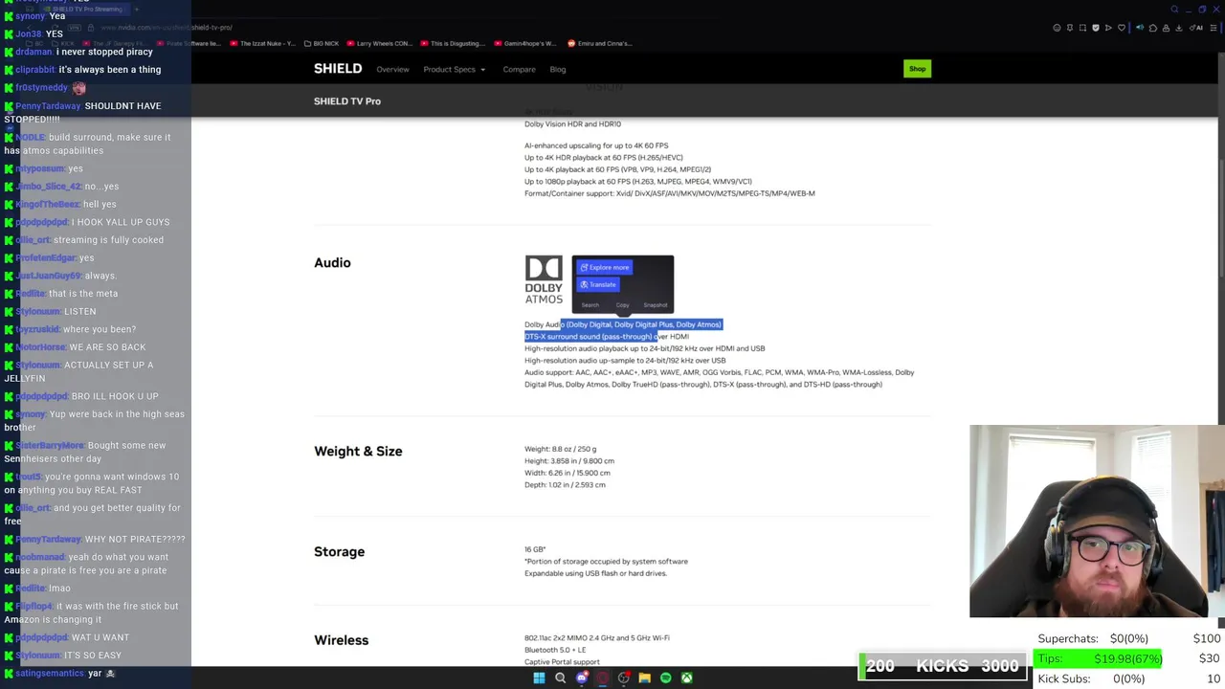Click the green Tips progress bar
Image resolution: width=1225 pixels, height=689 pixels.
tap(1098, 658)
